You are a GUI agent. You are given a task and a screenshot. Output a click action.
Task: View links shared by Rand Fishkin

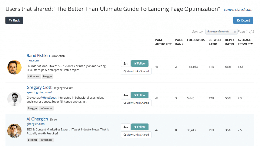(136, 71)
